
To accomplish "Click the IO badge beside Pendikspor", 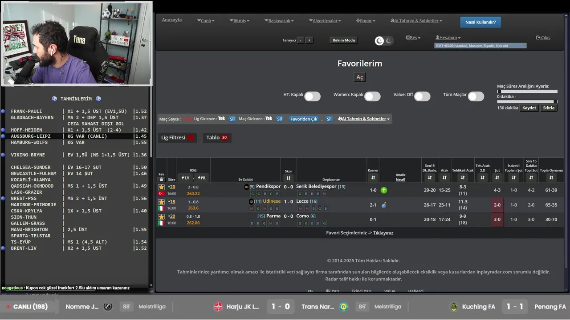I will (247, 187).
